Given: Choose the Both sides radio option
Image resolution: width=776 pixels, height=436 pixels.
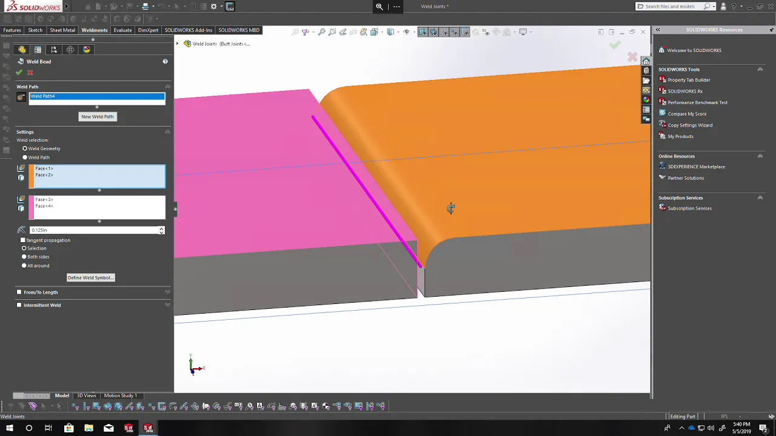Looking at the screenshot, I should [24, 257].
